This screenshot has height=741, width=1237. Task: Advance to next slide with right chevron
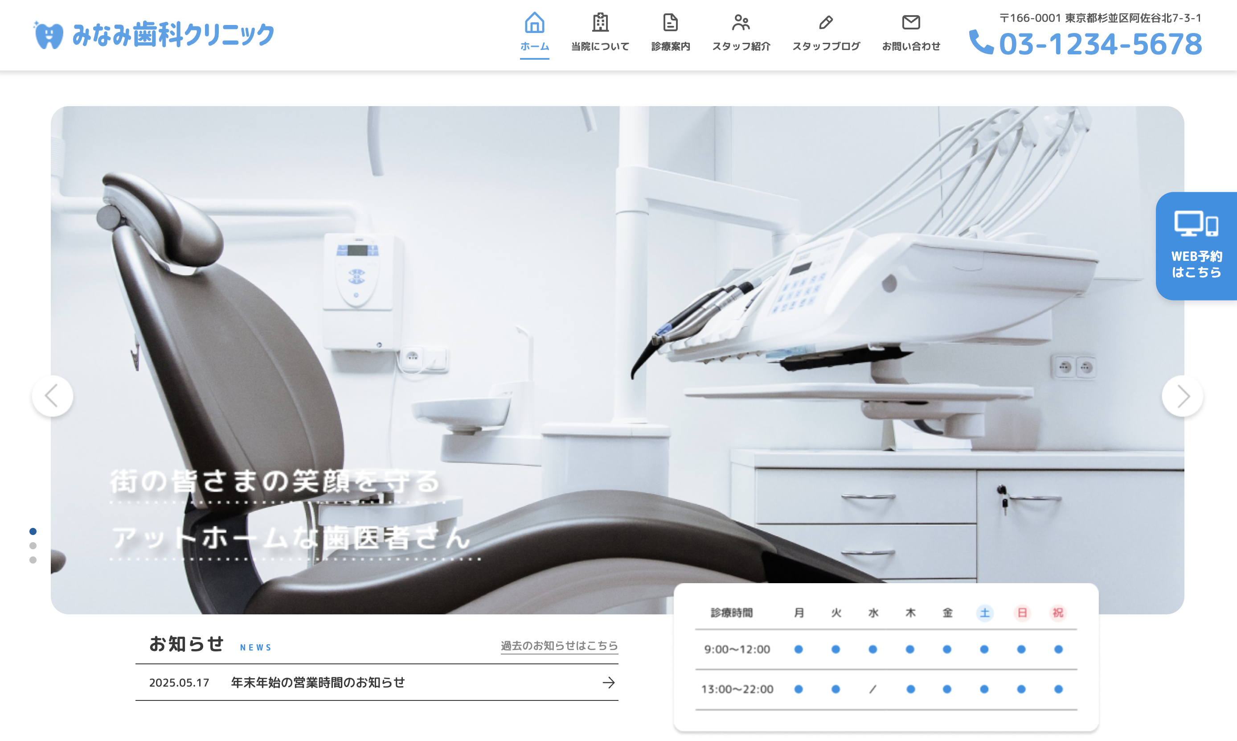tap(1182, 396)
